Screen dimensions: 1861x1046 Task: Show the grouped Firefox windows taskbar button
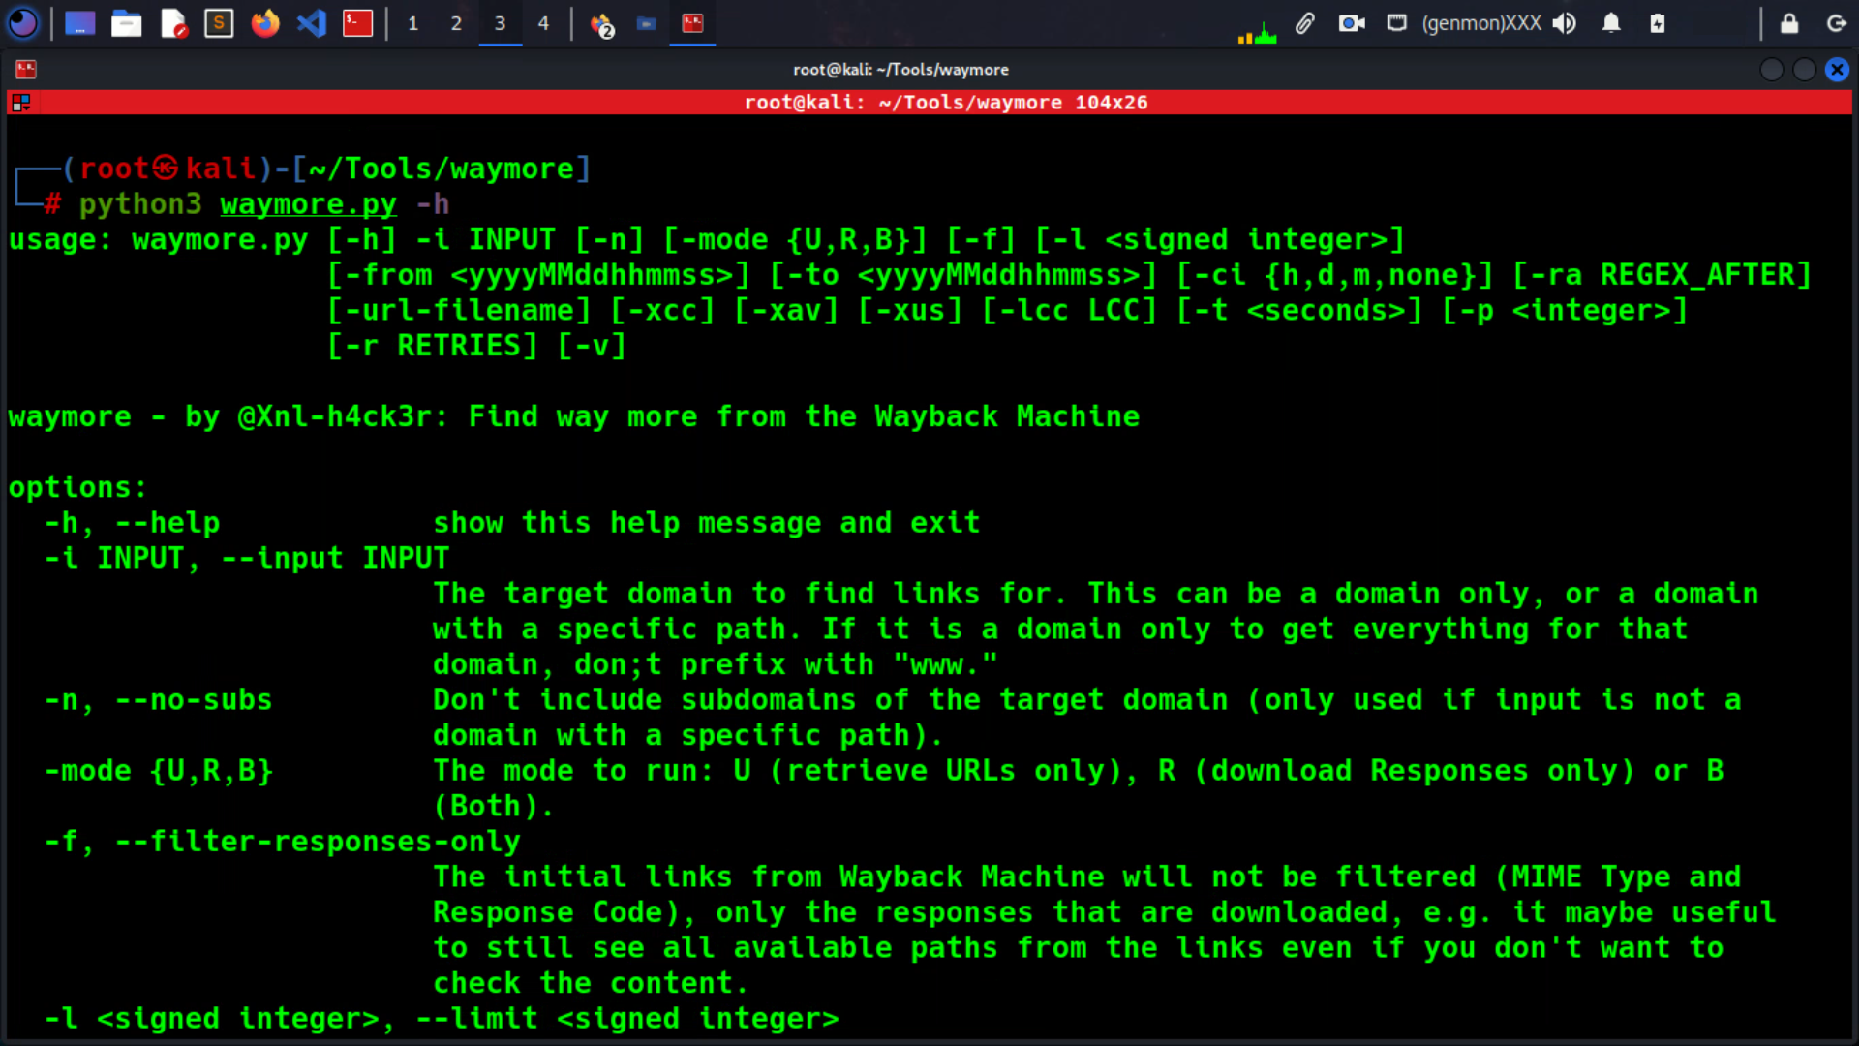(601, 24)
